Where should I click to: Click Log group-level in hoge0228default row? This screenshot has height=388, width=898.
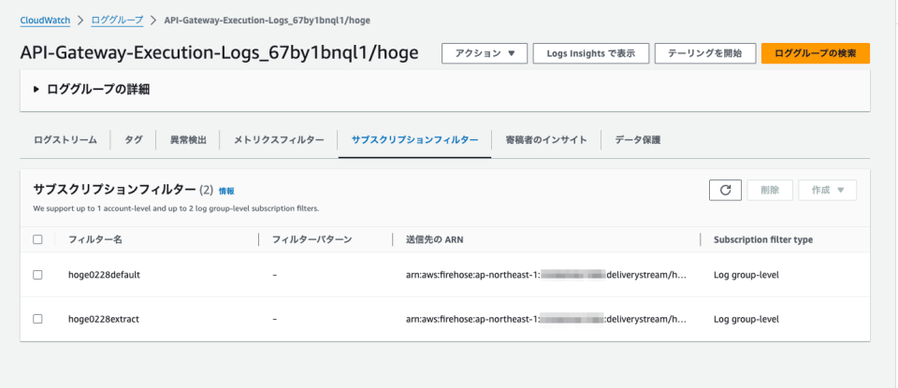click(746, 275)
